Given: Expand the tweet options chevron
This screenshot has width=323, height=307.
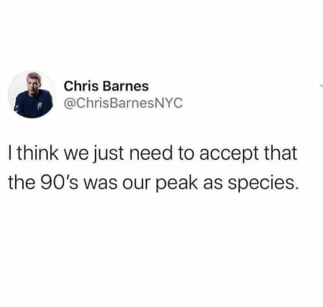Looking at the screenshot, I should tap(321, 86).
